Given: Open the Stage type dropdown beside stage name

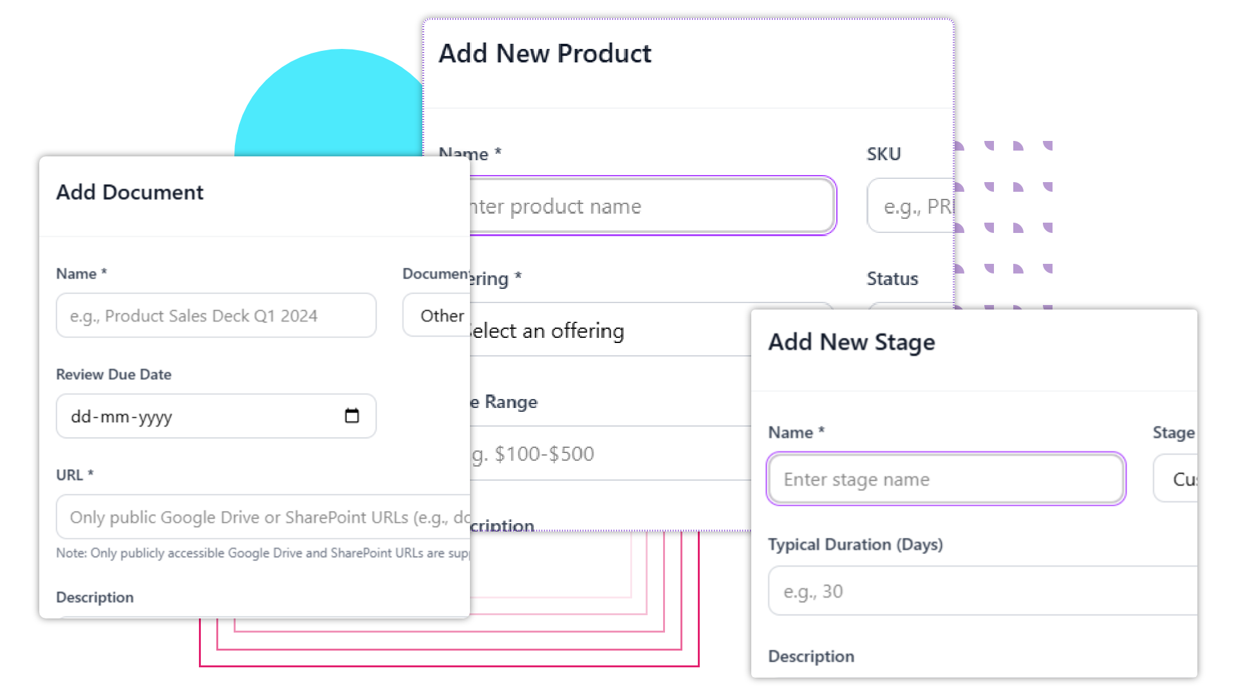Looking at the screenshot, I should [x=1175, y=479].
